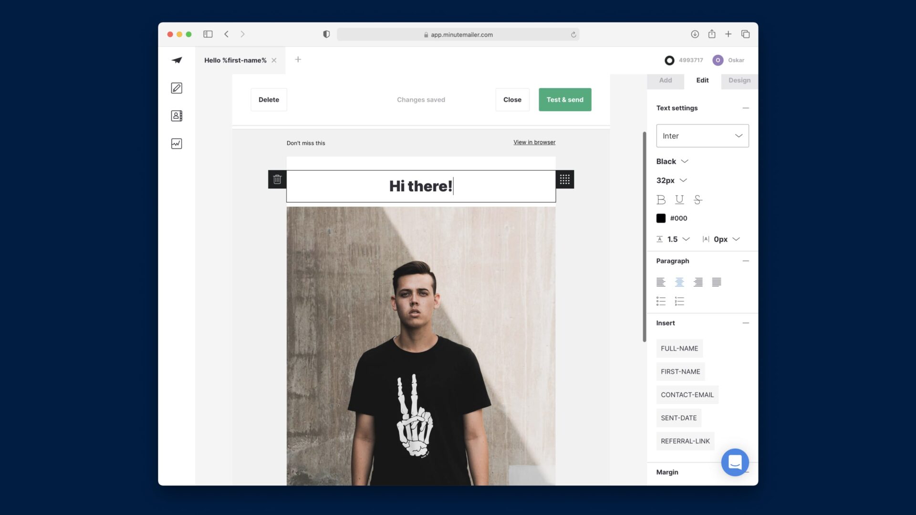Open the #000 text color swatch

click(x=661, y=218)
